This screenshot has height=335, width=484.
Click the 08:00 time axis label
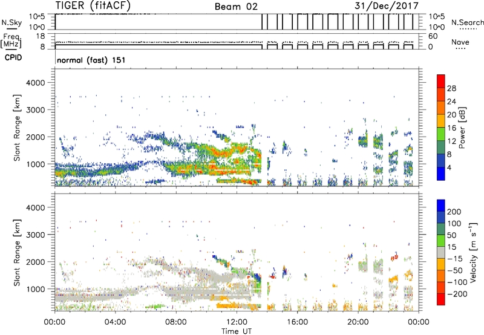tap(176, 322)
